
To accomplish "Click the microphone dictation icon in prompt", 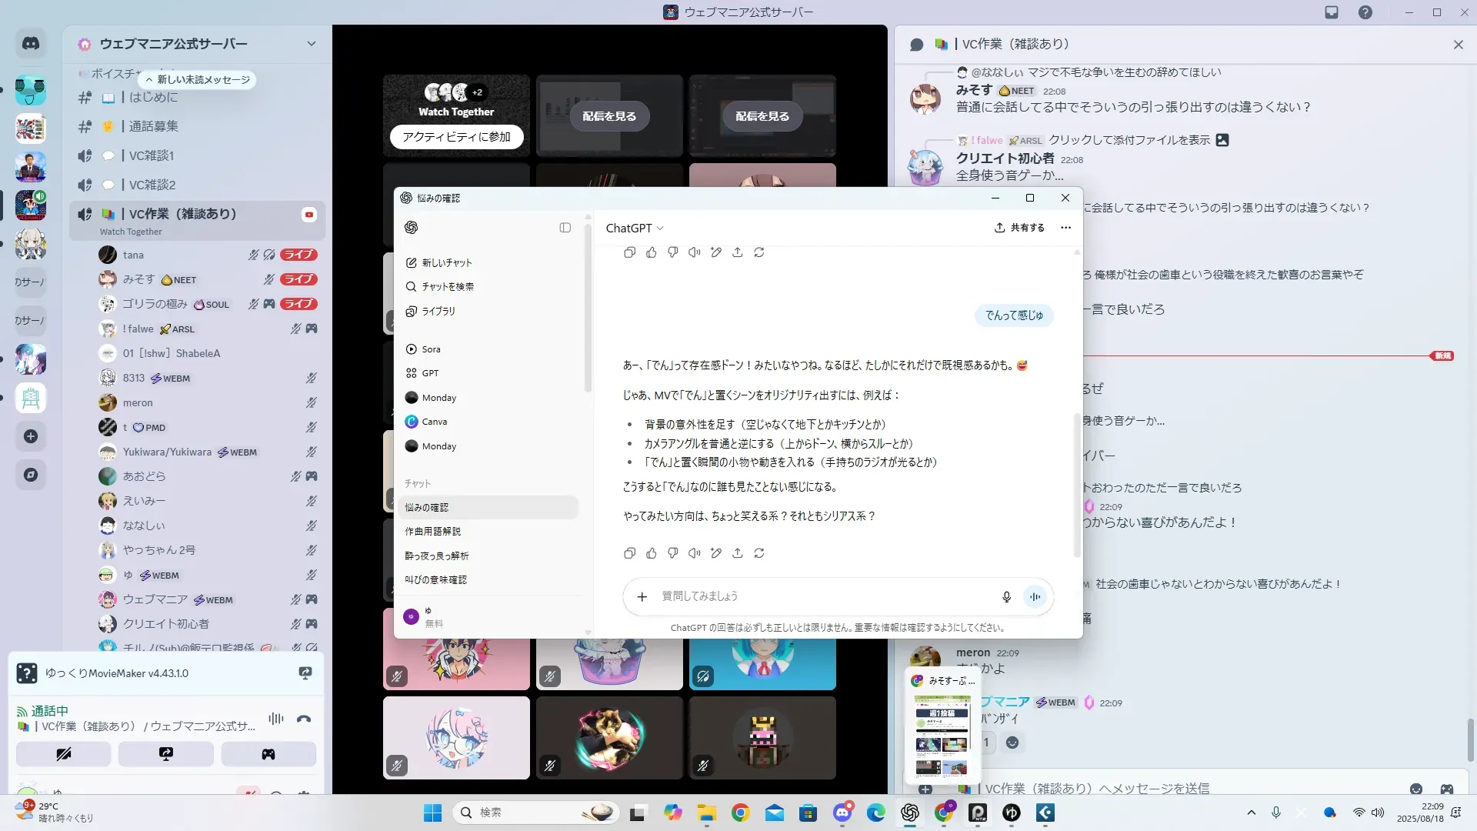I will pos(1006,596).
